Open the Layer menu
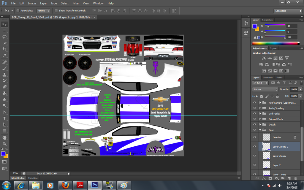The width and height of the screenshot is (304, 190). pos(43,3)
